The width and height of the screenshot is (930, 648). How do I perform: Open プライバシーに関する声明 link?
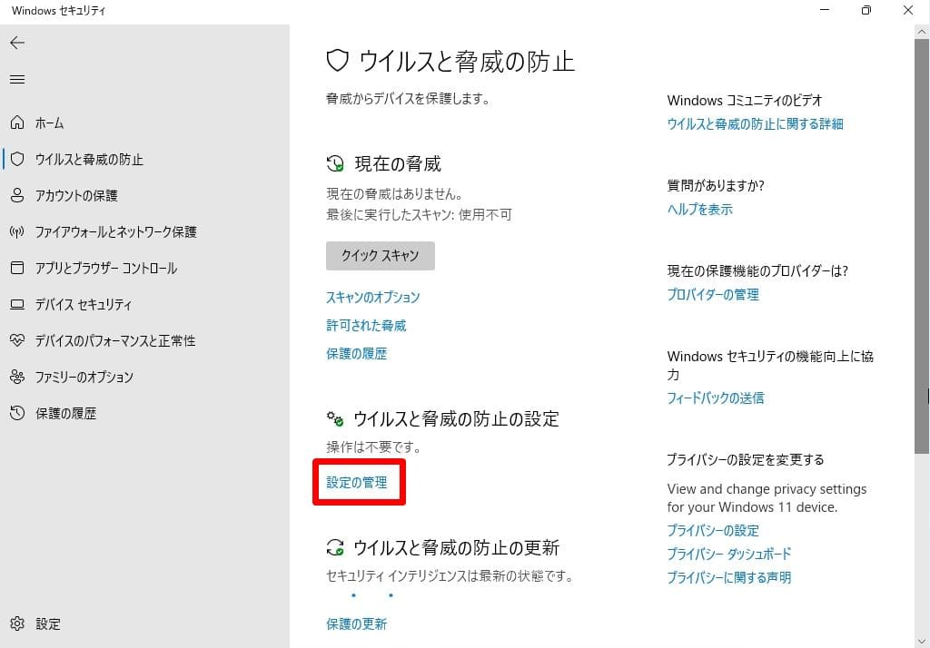[x=729, y=577]
